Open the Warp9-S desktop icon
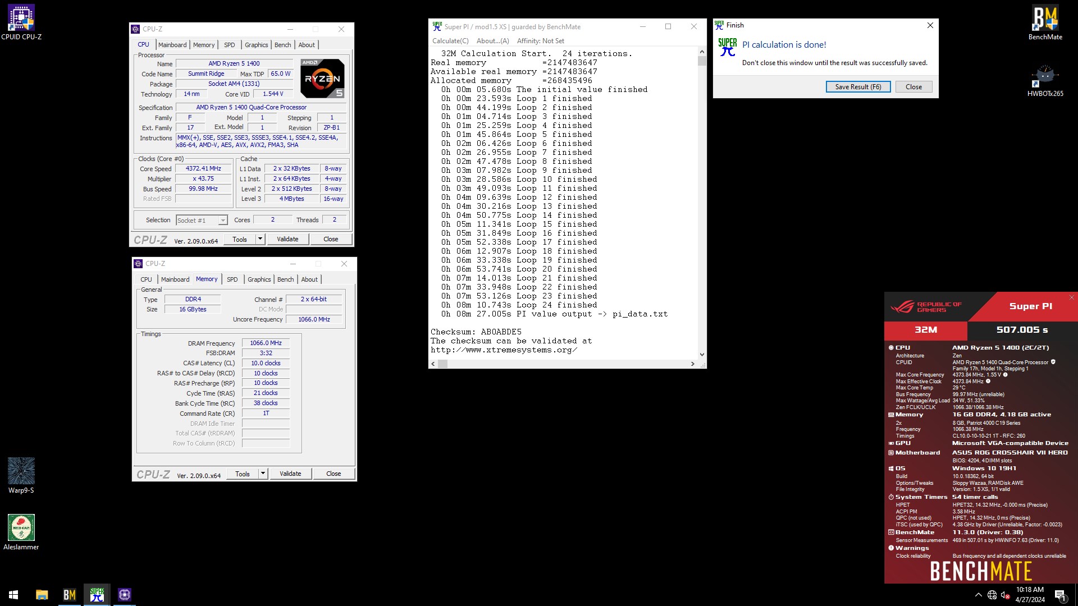This screenshot has width=1078, height=606. pyautogui.click(x=21, y=476)
